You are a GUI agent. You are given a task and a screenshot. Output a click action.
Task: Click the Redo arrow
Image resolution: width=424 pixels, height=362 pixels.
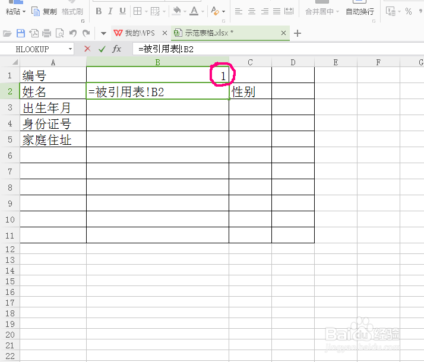[x=86, y=33]
